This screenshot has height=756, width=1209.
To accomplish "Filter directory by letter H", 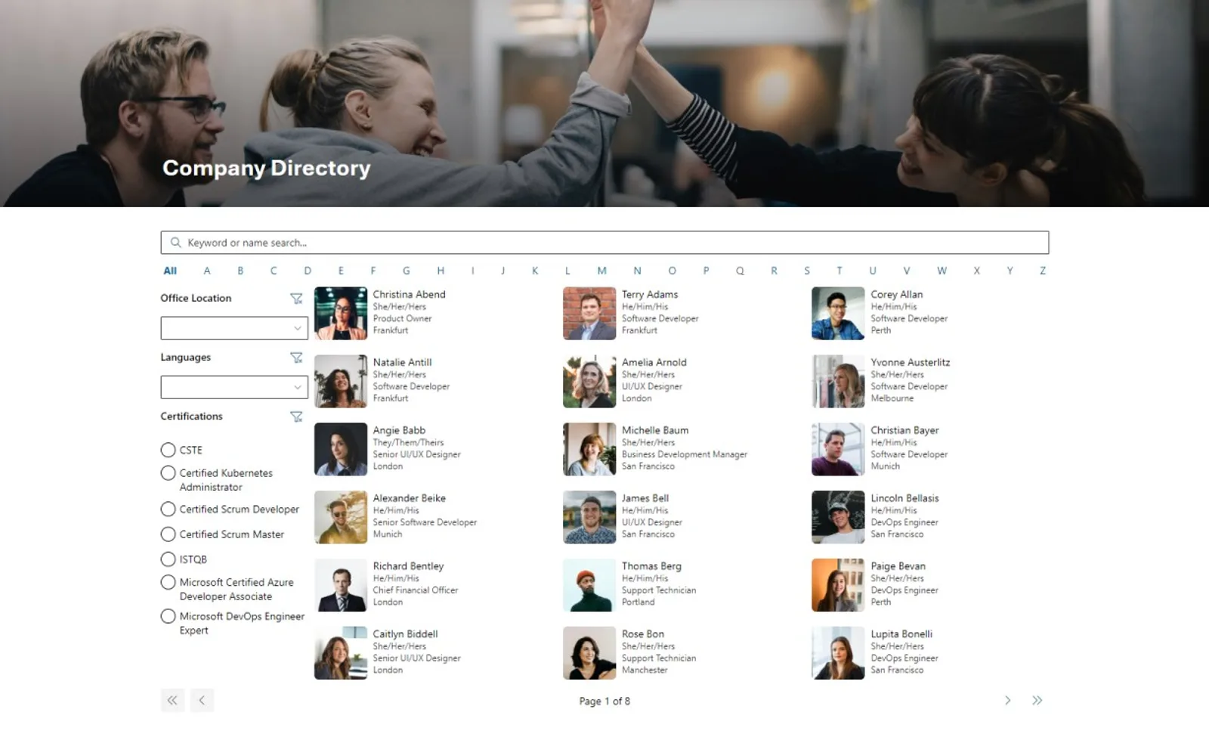I will pos(441,271).
